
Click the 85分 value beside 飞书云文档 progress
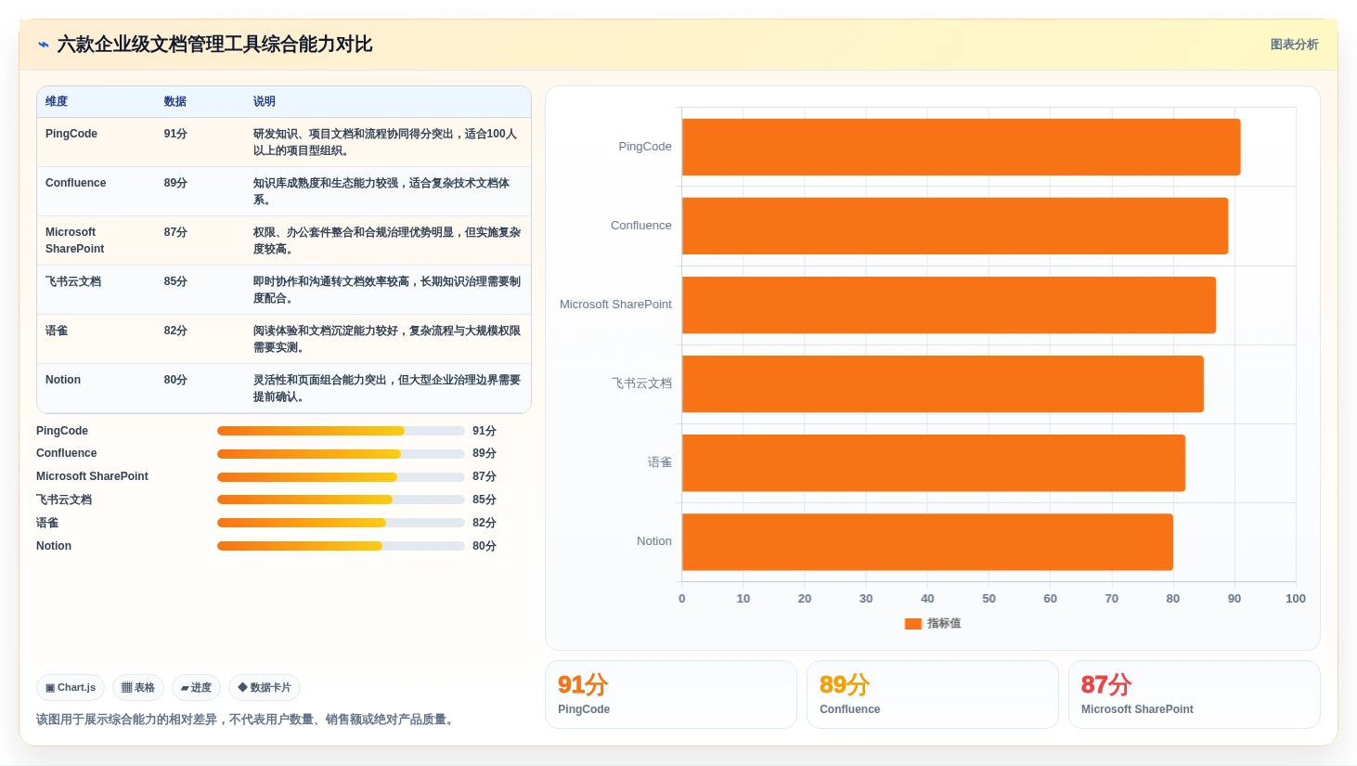coord(485,500)
